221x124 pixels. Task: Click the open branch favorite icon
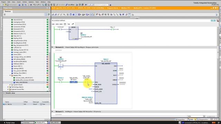69,24
